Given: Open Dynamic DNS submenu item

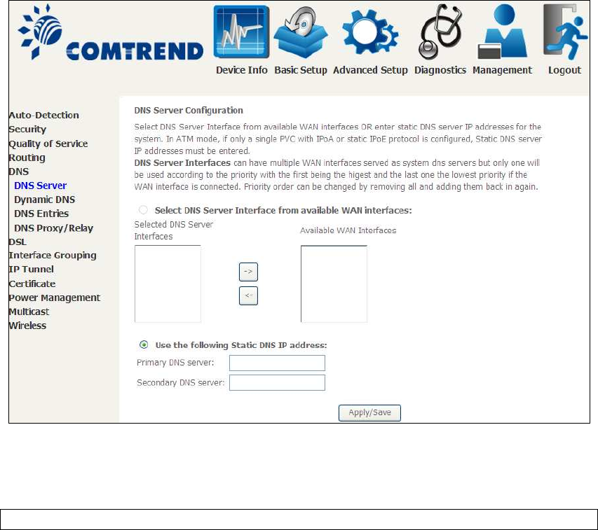Looking at the screenshot, I should point(45,200).
